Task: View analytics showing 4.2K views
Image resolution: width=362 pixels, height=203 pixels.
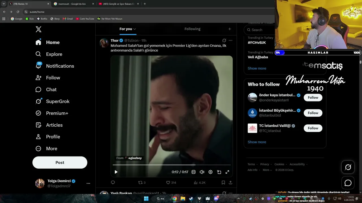Action: pos(200,182)
